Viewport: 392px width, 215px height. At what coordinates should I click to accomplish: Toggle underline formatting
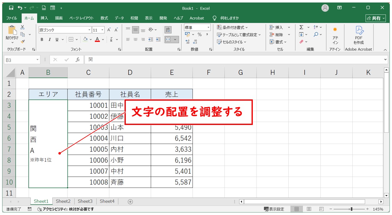point(57,40)
